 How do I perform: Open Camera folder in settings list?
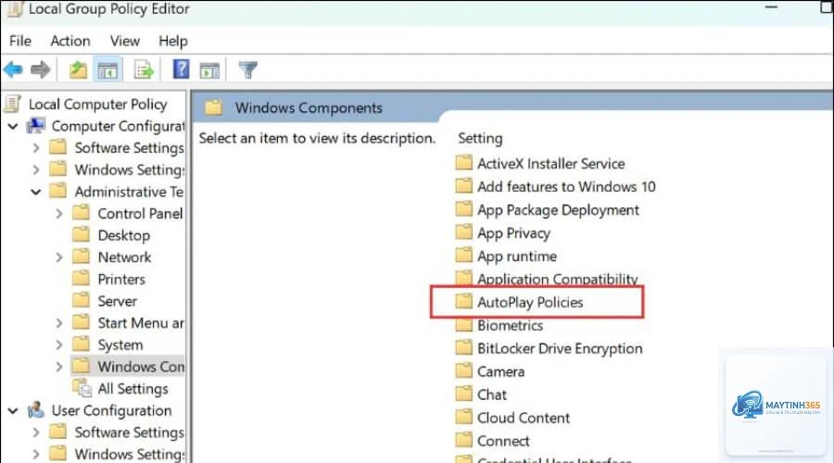[500, 372]
